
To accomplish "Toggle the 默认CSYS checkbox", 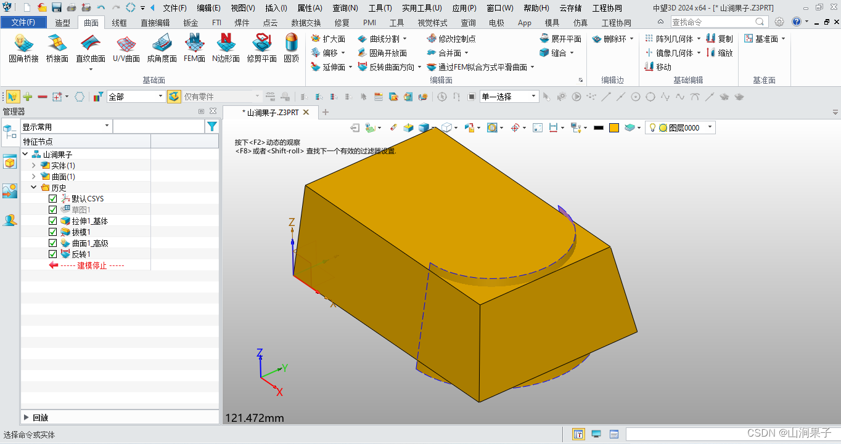I will (52, 199).
